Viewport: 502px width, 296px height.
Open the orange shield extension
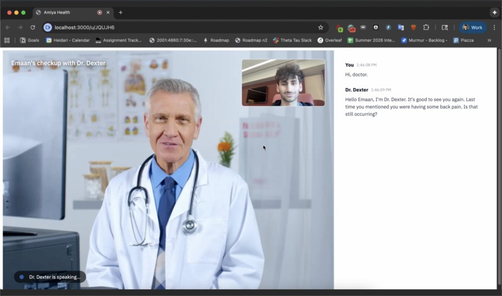click(x=414, y=27)
